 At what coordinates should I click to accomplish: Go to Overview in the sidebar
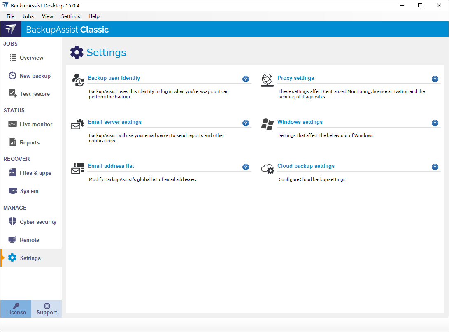31,58
